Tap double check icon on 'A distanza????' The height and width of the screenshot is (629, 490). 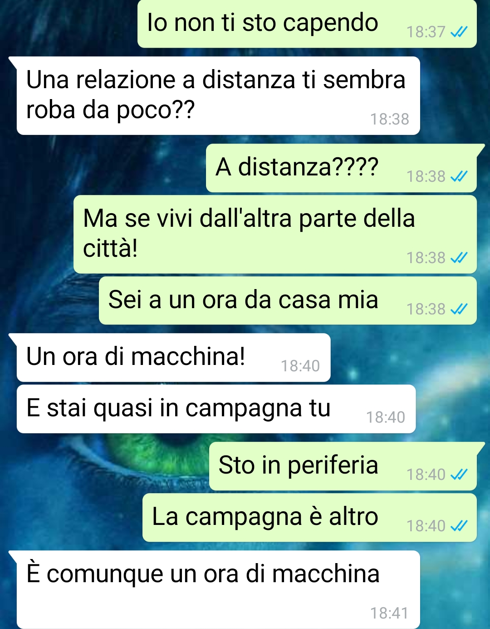[x=459, y=176]
